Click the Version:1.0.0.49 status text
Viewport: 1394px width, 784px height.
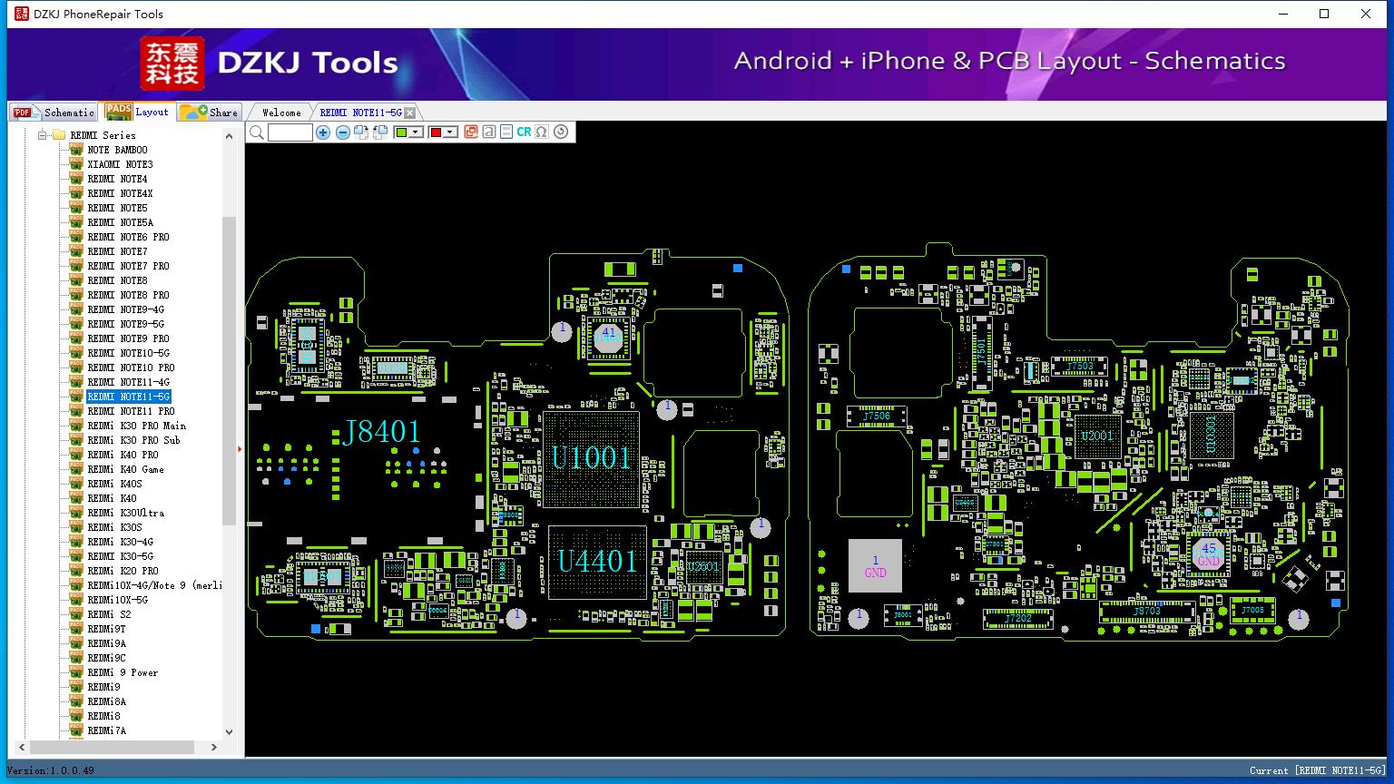coord(51,770)
